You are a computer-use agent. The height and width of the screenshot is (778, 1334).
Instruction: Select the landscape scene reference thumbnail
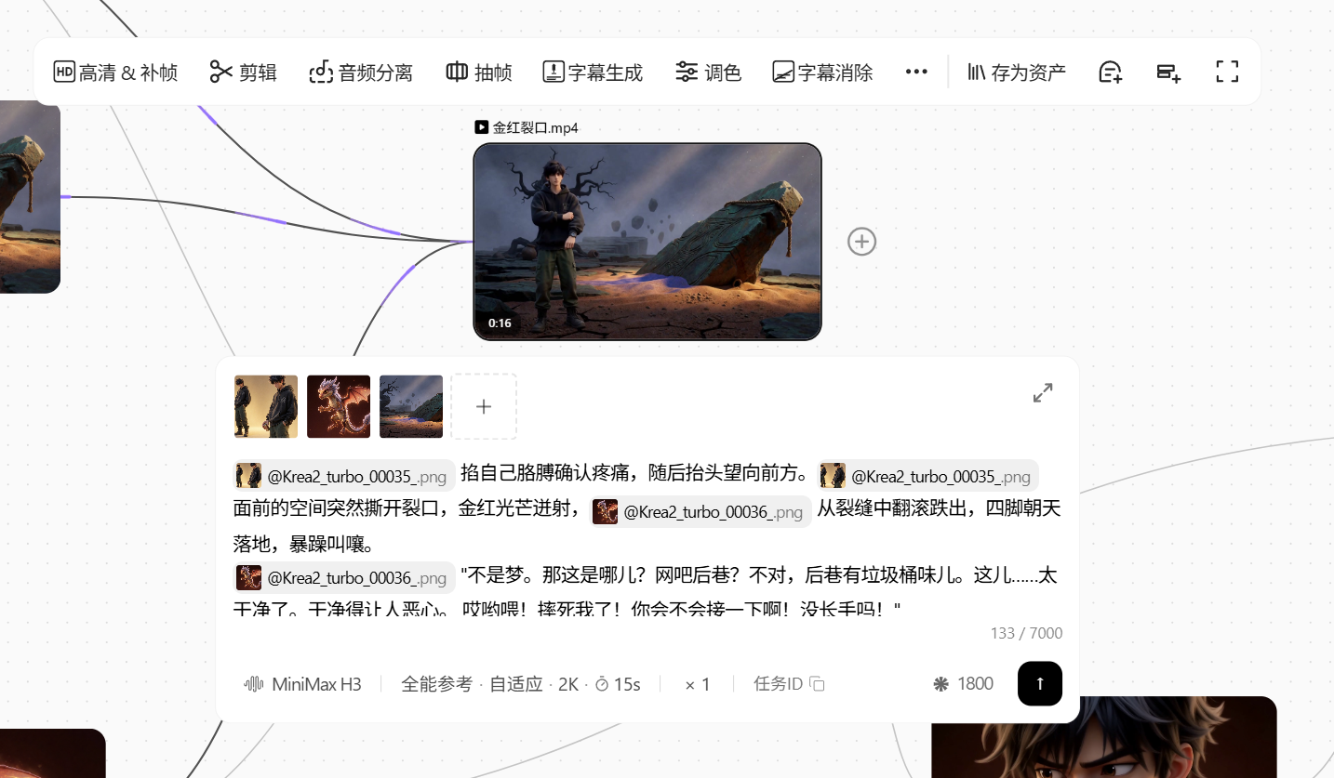(x=411, y=406)
